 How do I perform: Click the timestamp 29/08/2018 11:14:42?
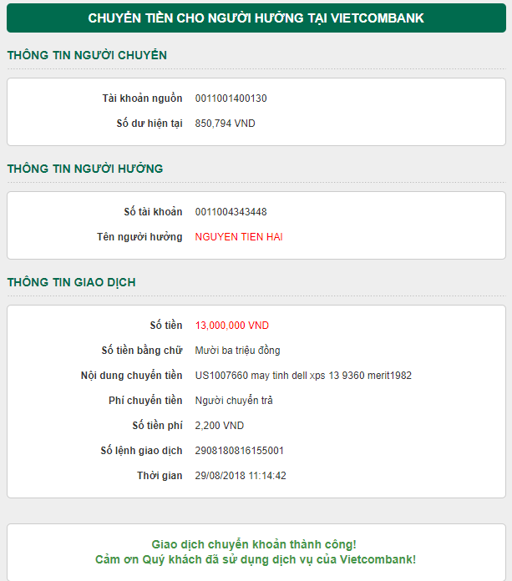[x=241, y=476]
